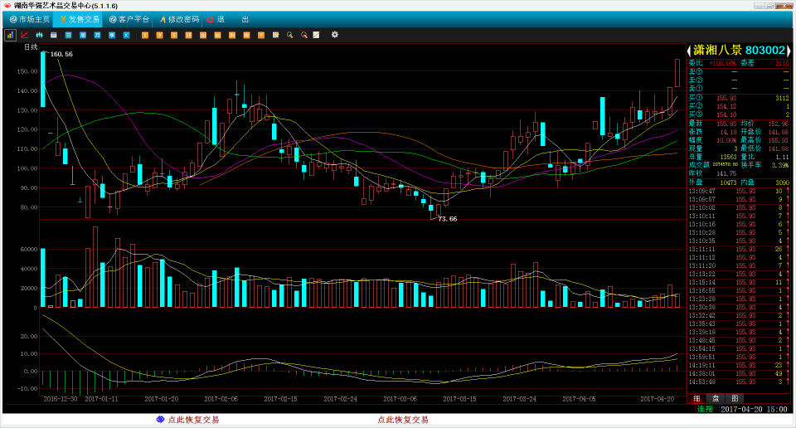Go to previous product with left arrow
This screenshot has height=428, width=796.
(689, 51)
